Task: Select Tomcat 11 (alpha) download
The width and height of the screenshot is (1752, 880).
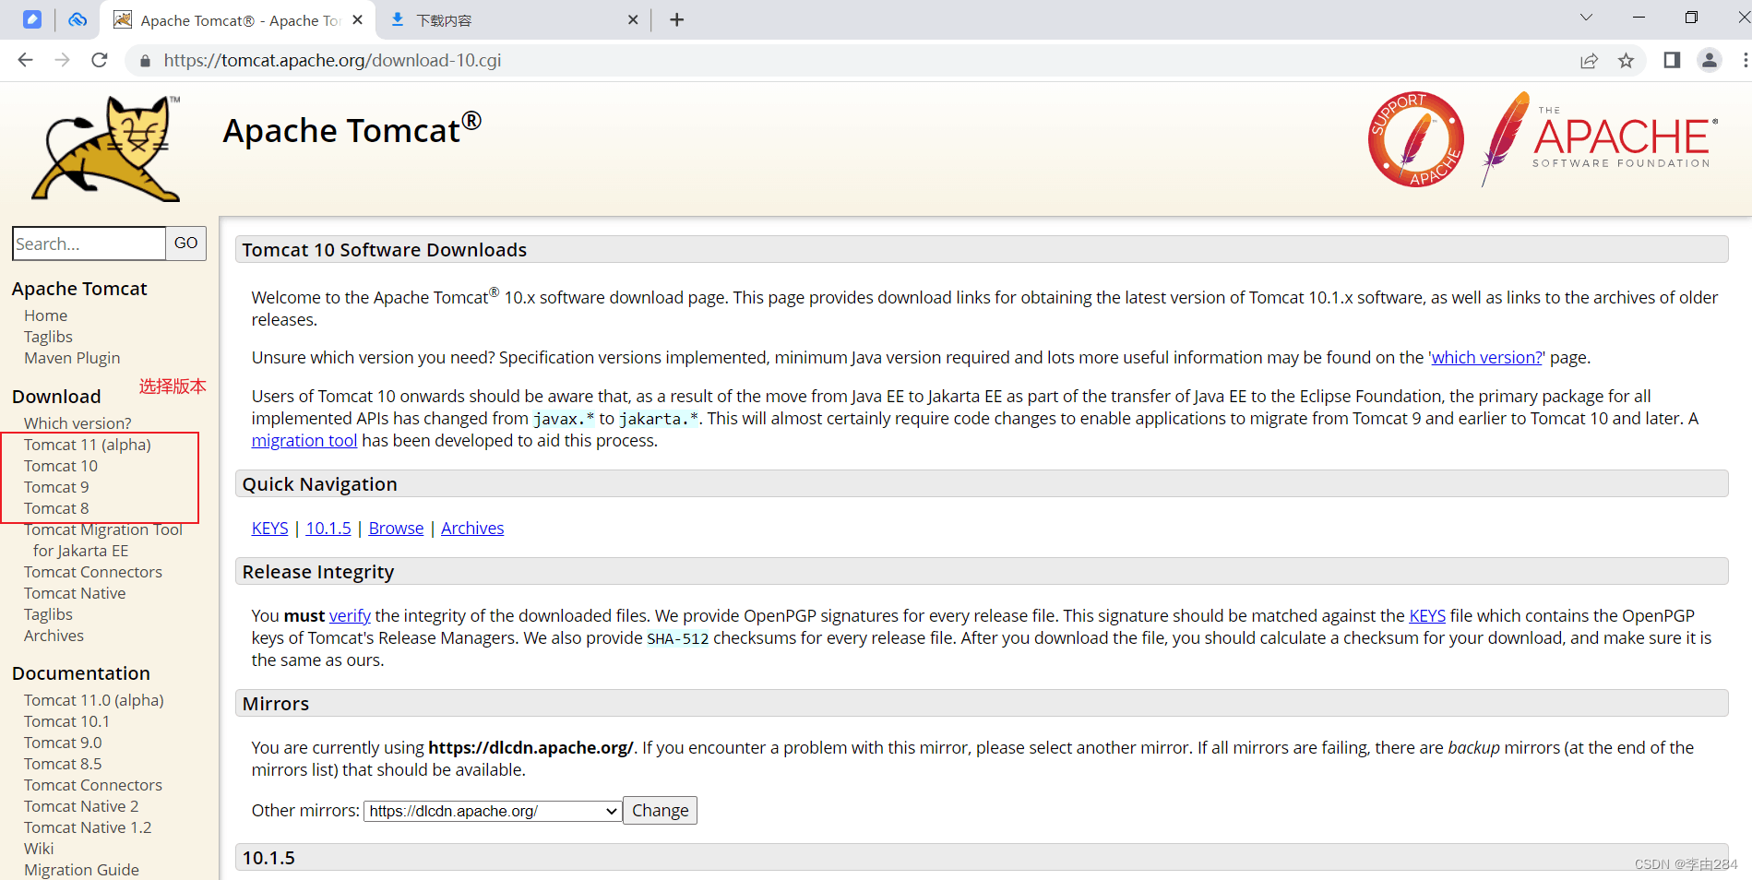Action: pyautogui.click(x=88, y=445)
